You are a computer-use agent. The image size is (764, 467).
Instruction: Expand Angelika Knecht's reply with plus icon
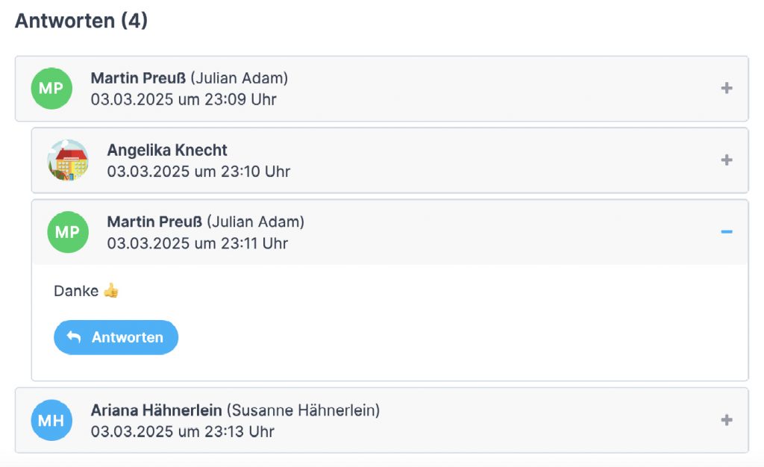pyautogui.click(x=726, y=160)
